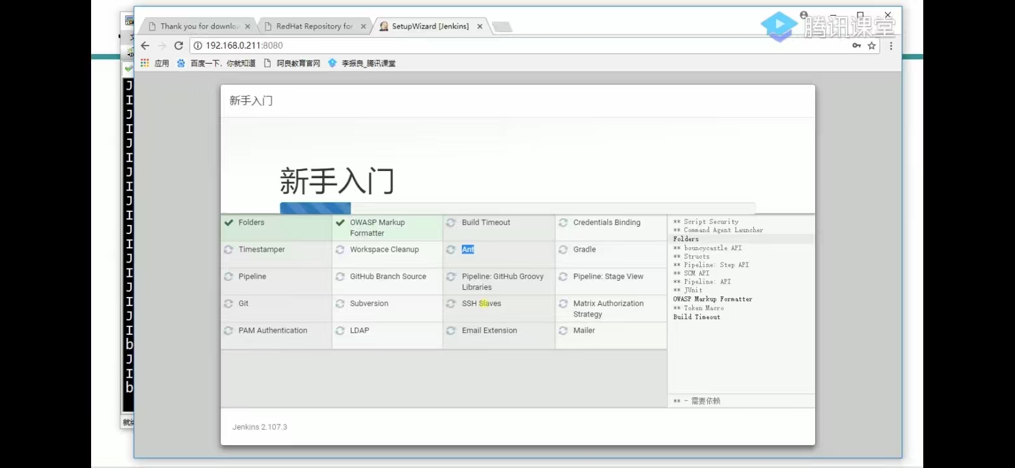
Task: Open the 百度一下，你就知道 bookmark
Action: click(216, 63)
